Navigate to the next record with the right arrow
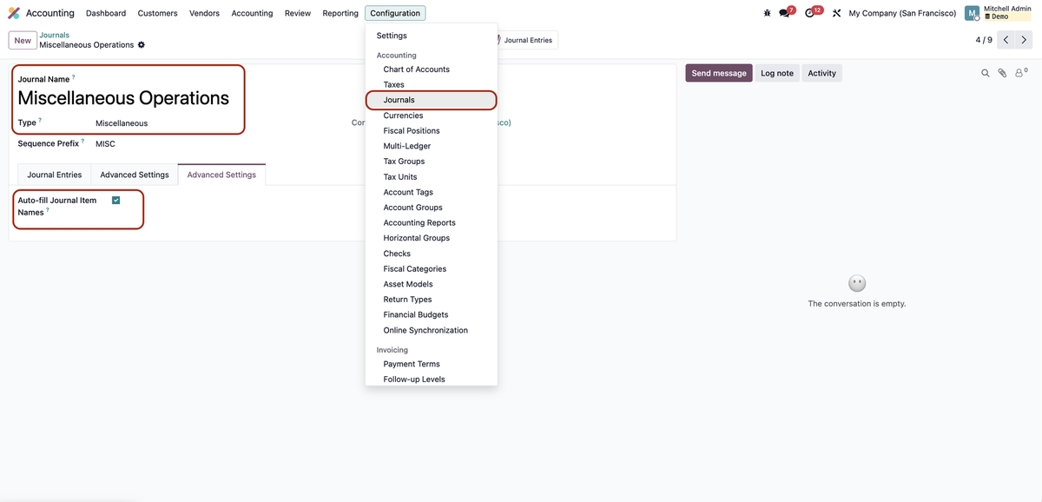 click(1024, 39)
